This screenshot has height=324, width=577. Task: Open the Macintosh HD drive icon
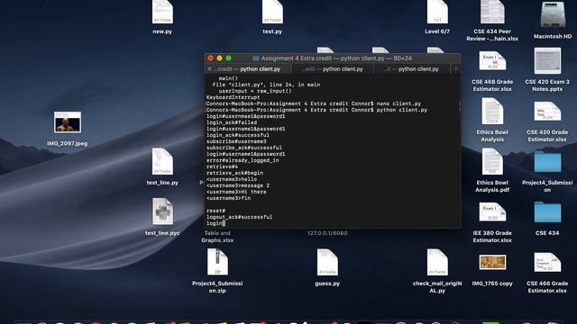[553, 14]
